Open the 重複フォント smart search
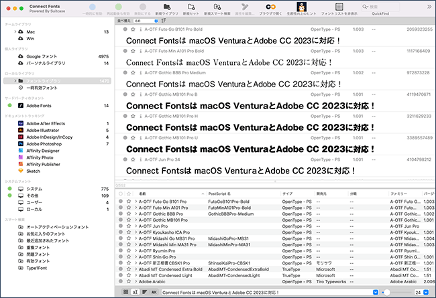The height and width of the screenshot is (298, 436). click(38, 247)
